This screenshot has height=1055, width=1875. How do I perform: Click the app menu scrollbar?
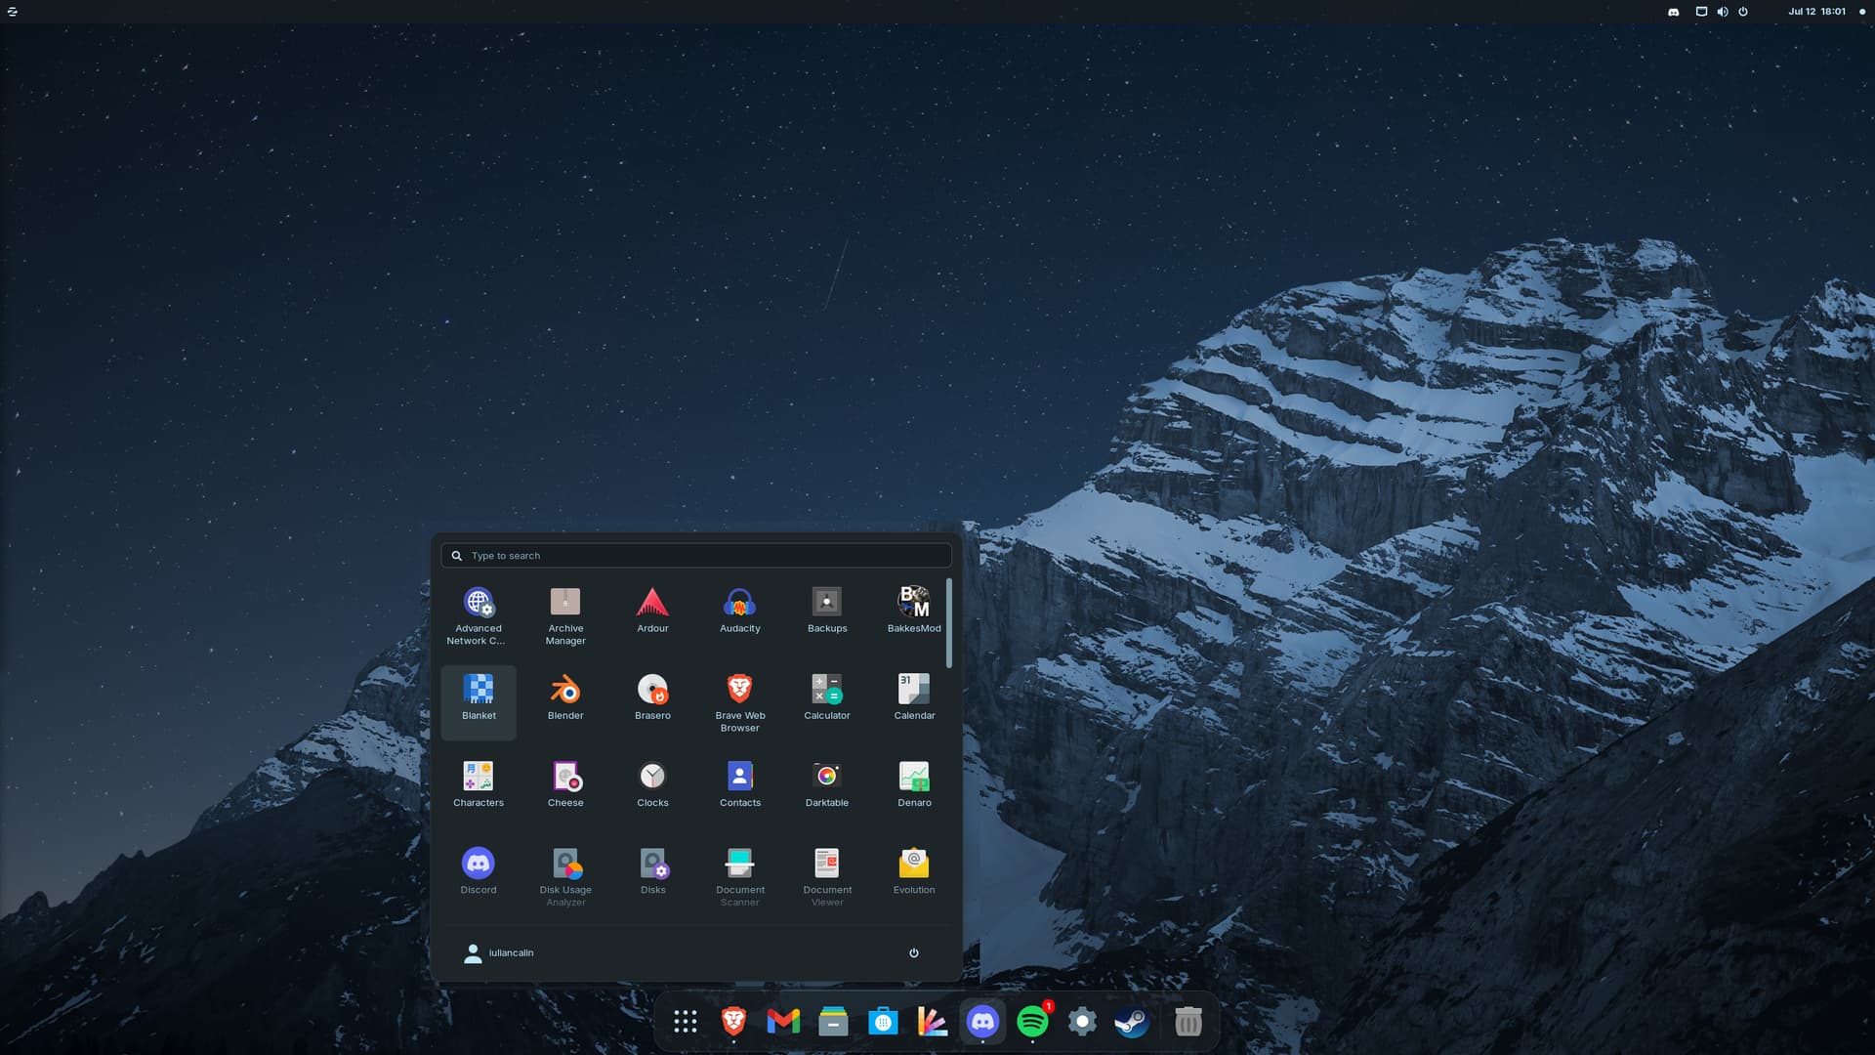coord(948,624)
